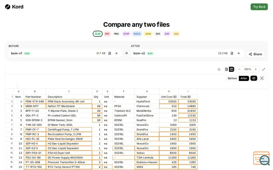This screenshot has width=273, height=170.
Task: Zoom out with the minus icon
Action: pyautogui.click(x=240, y=69)
